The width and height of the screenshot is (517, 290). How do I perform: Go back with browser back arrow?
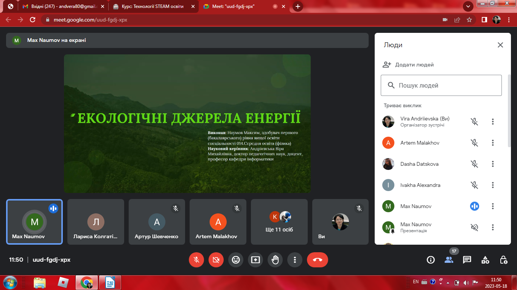coord(8,20)
